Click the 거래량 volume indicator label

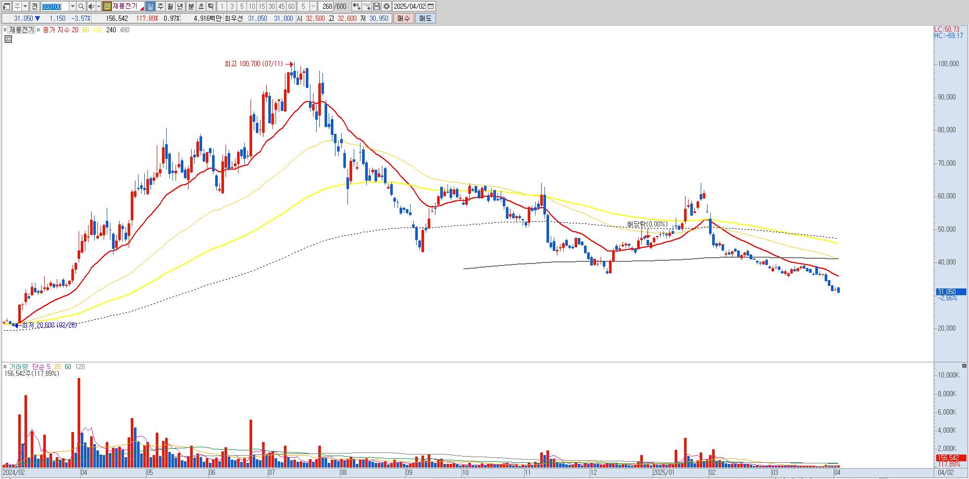[19, 367]
